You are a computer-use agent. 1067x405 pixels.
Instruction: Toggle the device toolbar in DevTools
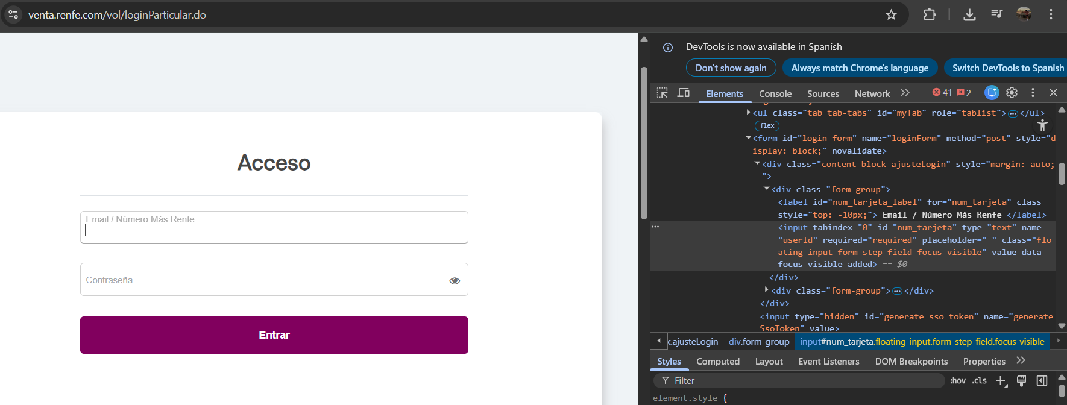683,93
